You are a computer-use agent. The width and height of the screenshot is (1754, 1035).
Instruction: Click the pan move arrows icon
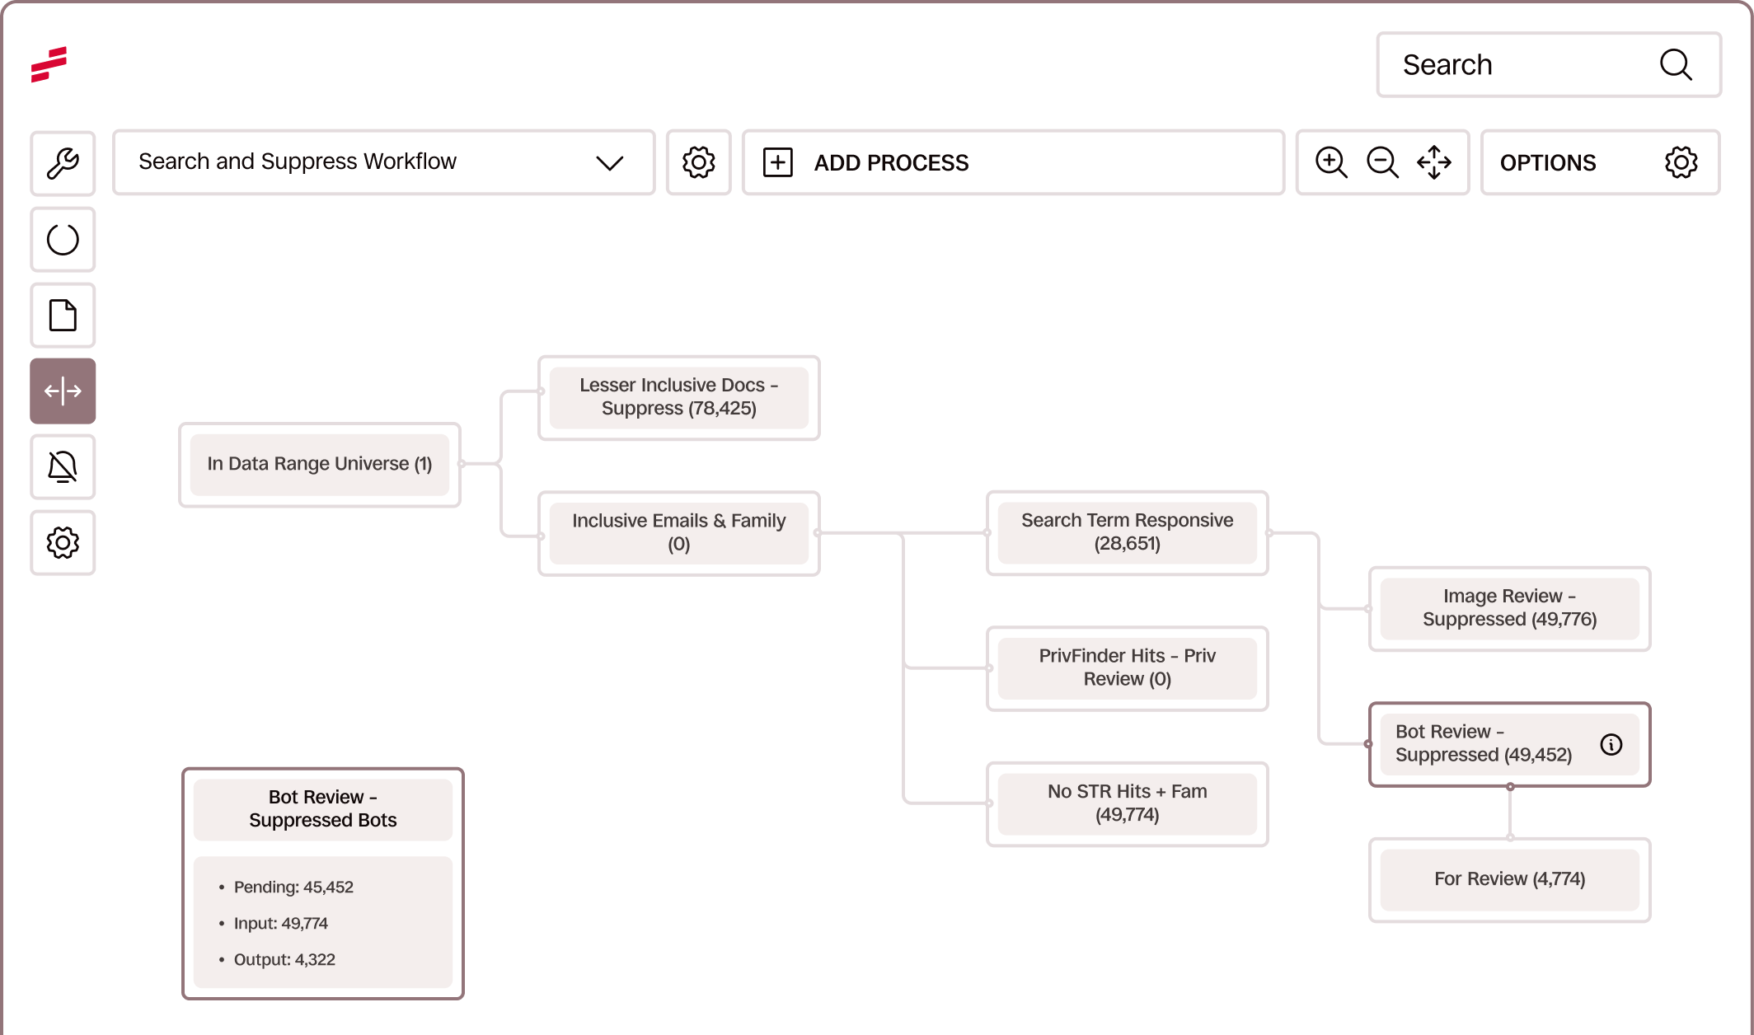point(1434,162)
